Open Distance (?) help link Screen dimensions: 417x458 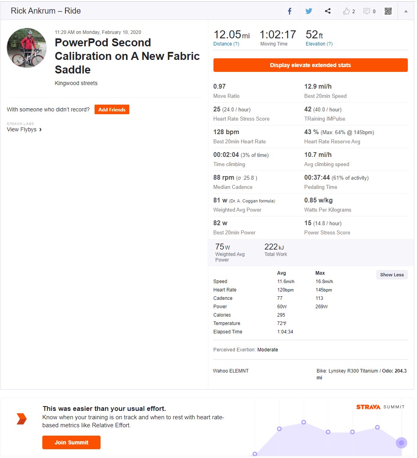[x=226, y=44]
